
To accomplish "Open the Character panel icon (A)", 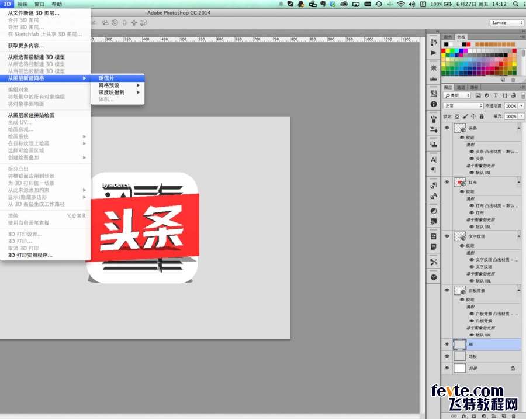I will point(434,159).
